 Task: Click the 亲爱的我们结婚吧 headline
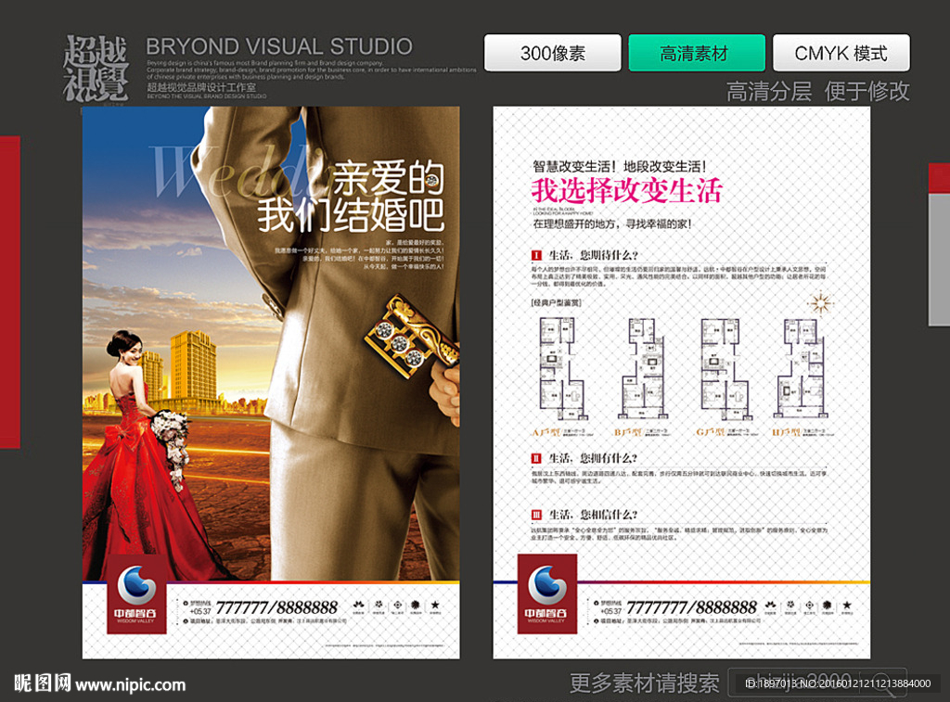click(352, 197)
